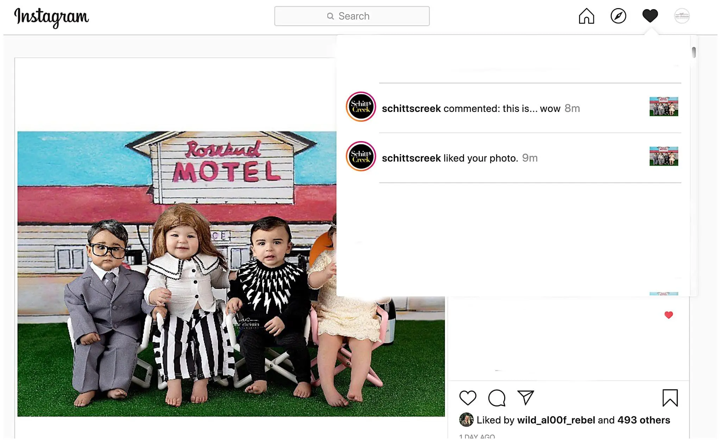Share post via paper plane icon
The image size is (721, 442).
[526, 397]
